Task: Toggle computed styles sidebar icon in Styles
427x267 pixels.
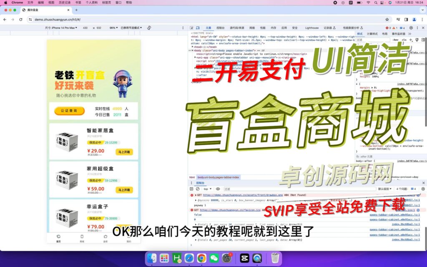Action: 423,40
